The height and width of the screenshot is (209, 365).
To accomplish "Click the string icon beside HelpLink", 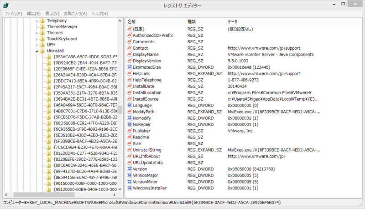I will point(130,73).
